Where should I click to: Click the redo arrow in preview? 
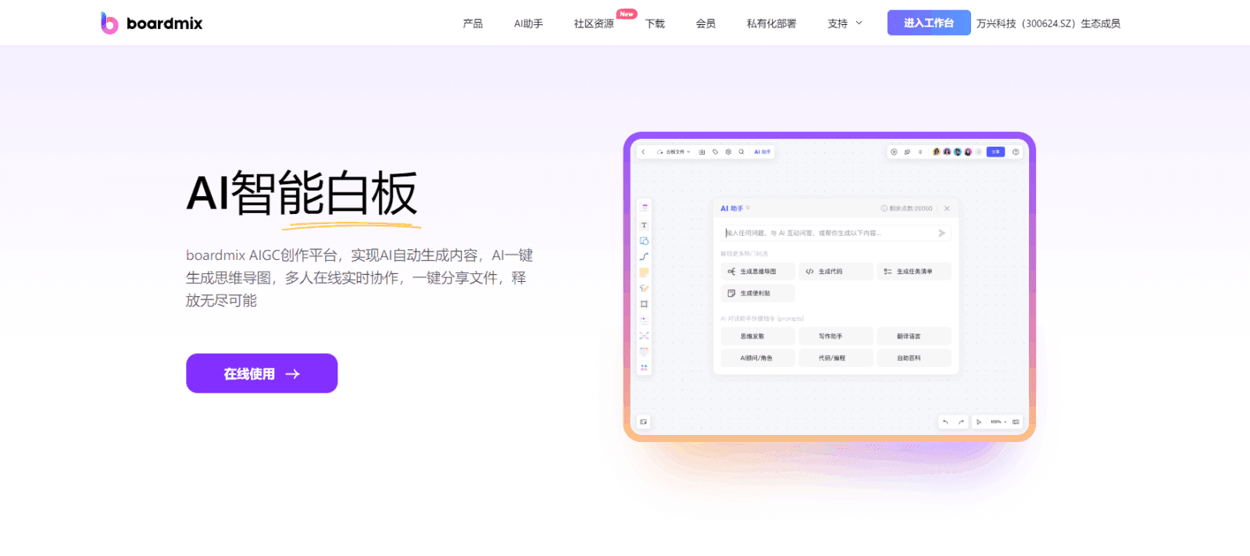tap(961, 422)
